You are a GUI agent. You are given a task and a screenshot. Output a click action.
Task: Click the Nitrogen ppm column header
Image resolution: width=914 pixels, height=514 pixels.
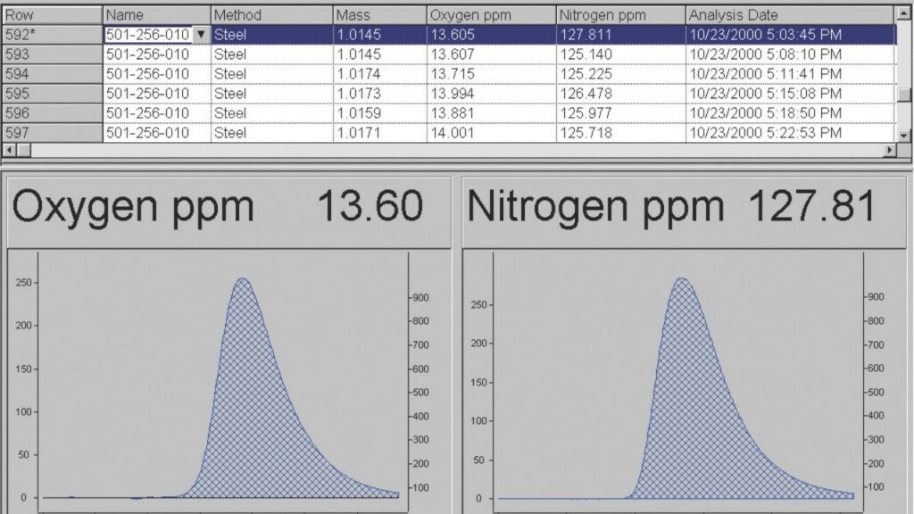(621, 15)
